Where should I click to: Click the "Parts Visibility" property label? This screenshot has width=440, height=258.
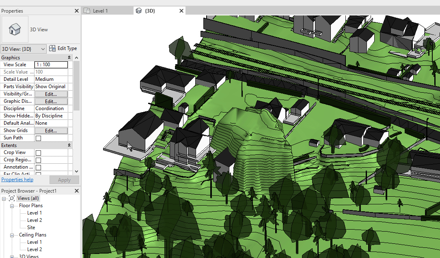[19, 87]
